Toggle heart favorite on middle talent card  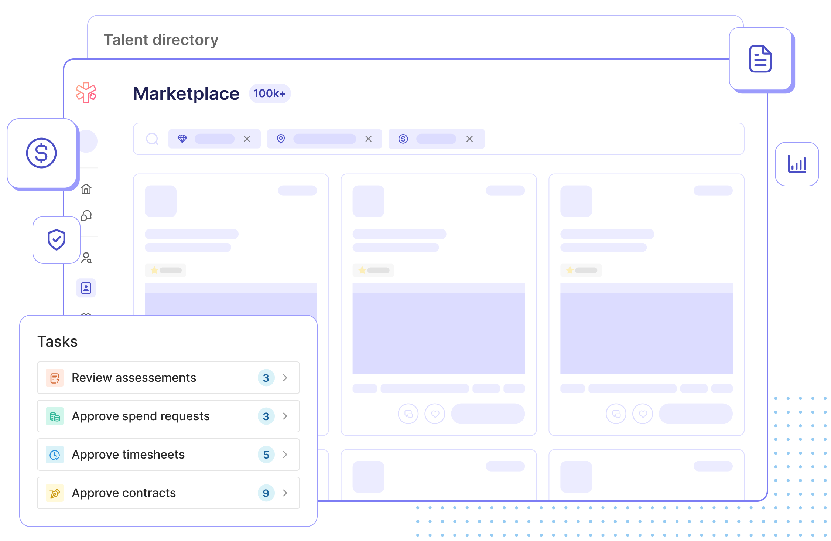point(435,414)
